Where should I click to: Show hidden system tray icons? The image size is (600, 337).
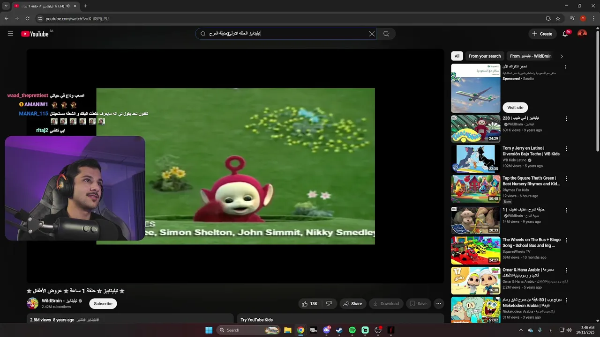coord(520,330)
